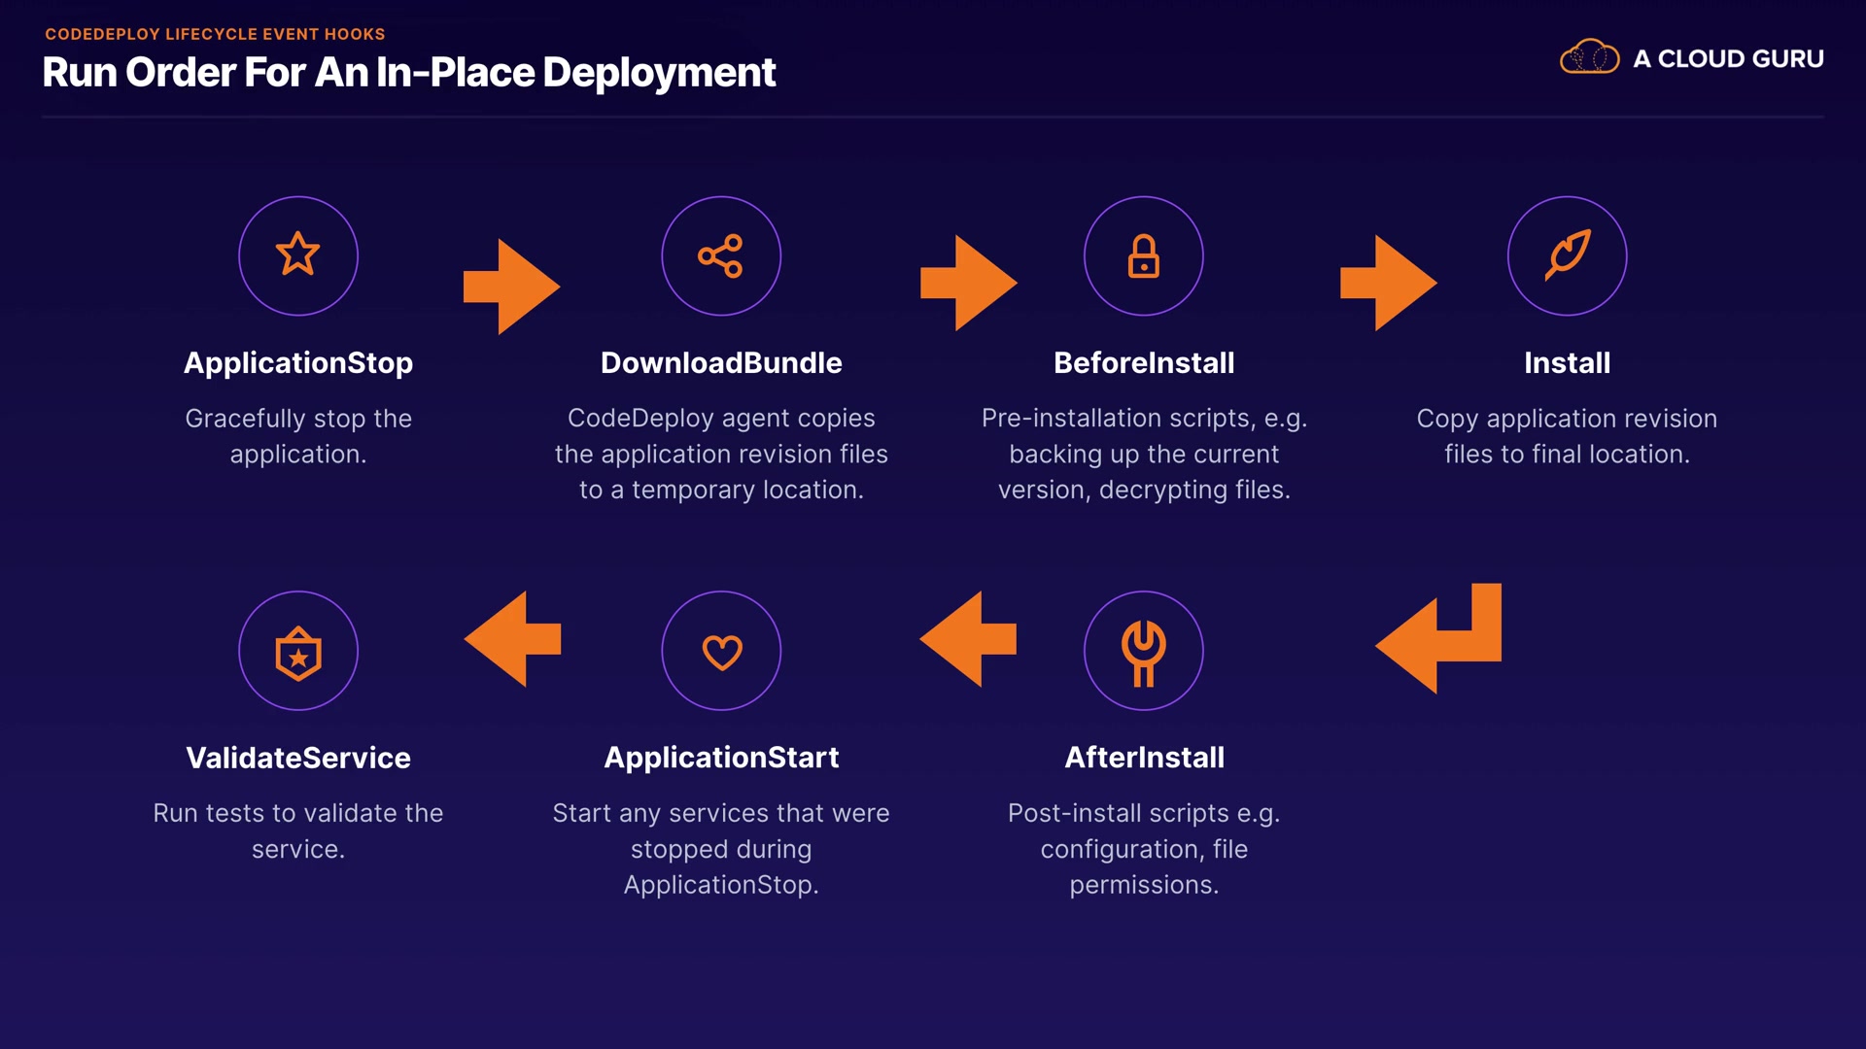Click the arrow between DownloadBundle and BeforeInstall
Screen dimensions: 1866x1049
(x=969, y=283)
